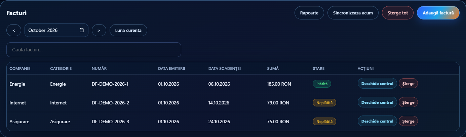Click the DATA EMITERII column header
The height and width of the screenshot is (137, 466).
coord(171,68)
